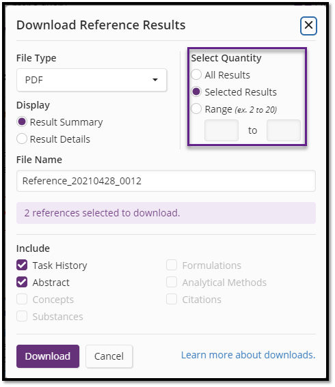Close the Download Reference Results dialog
Image resolution: width=335 pixels, height=387 pixels.
308,26
